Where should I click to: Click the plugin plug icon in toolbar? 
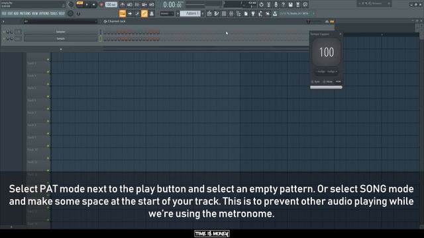coord(253,13)
